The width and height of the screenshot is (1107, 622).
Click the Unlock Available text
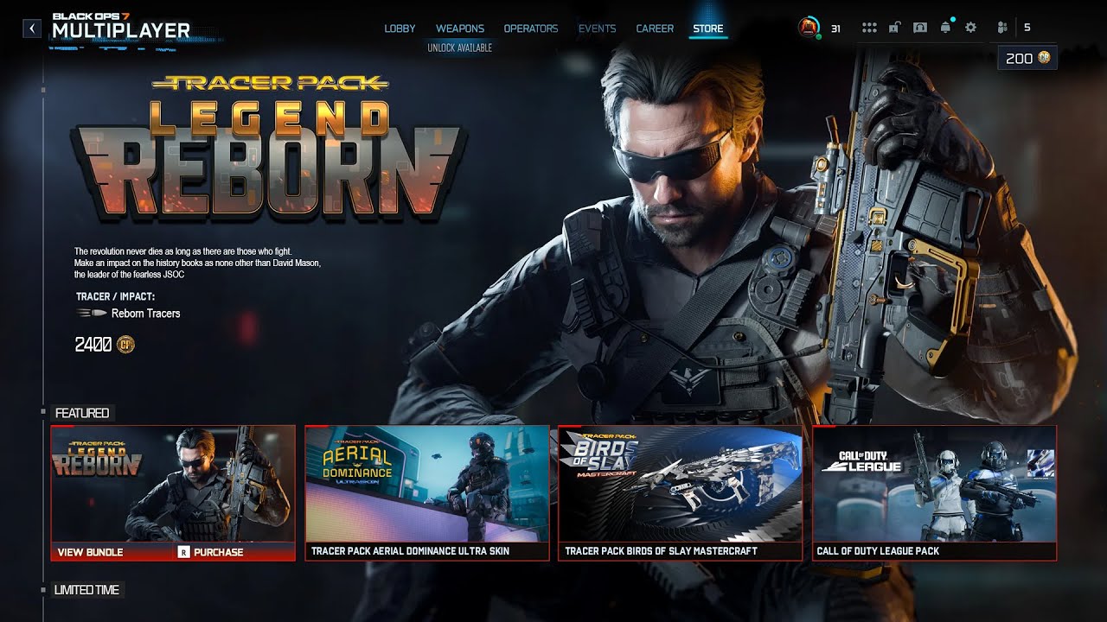(x=460, y=48)
